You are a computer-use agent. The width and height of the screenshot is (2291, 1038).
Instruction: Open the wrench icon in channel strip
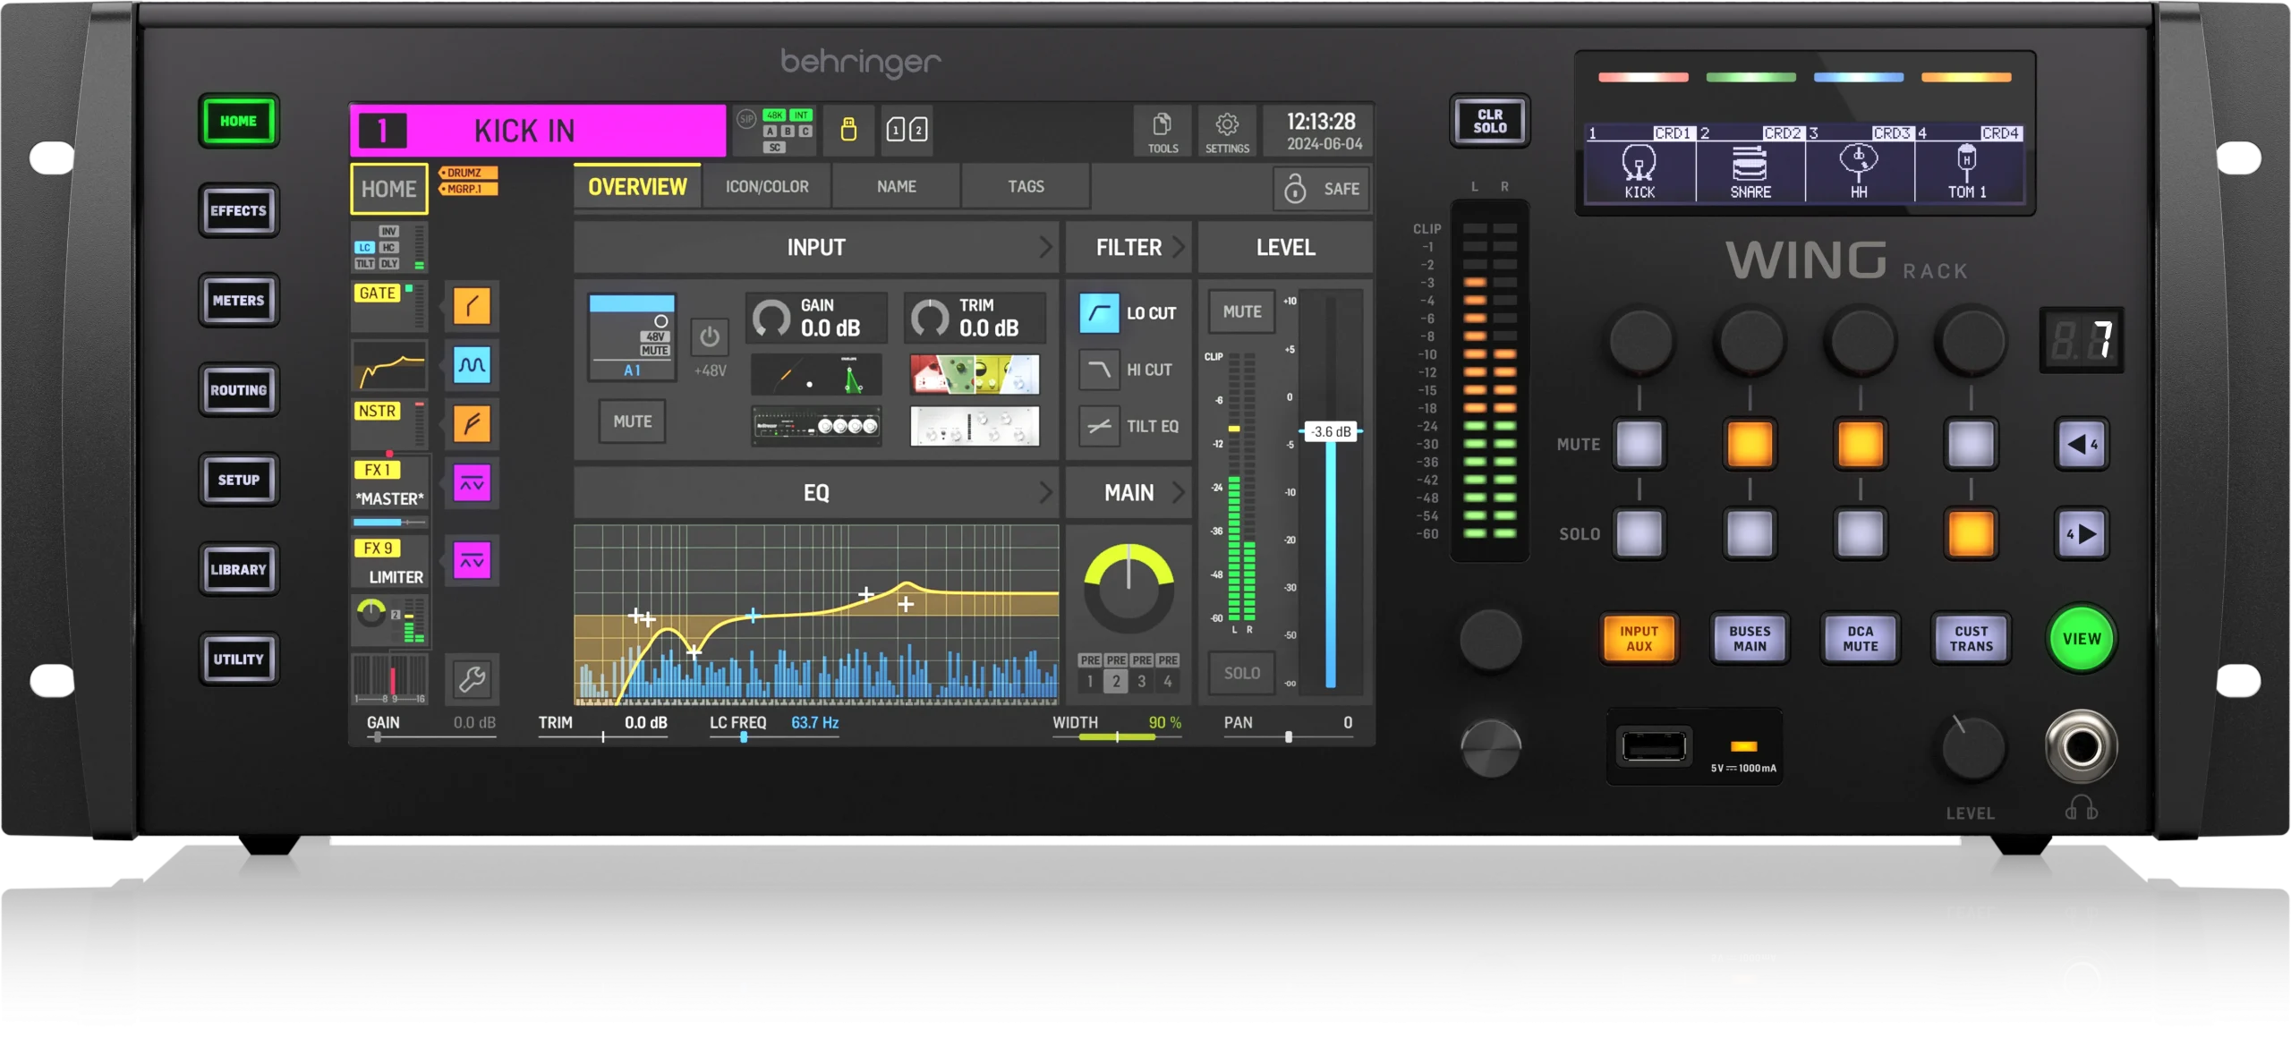pyautogui.click(x=472, y=680)
